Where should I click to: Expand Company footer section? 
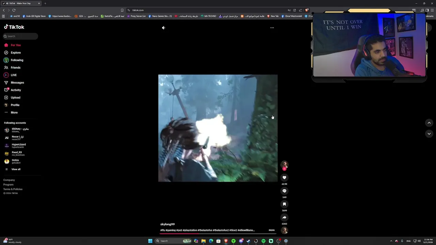[x=9, y=180]
